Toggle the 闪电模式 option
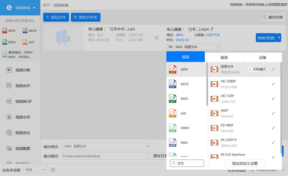Image resolution: width=288 pixels, height=176 pixels. pyautogui.click(x=257, y=69)
